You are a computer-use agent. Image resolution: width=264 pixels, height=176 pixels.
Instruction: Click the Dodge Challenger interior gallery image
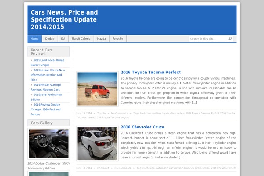(x=49, y=144)
